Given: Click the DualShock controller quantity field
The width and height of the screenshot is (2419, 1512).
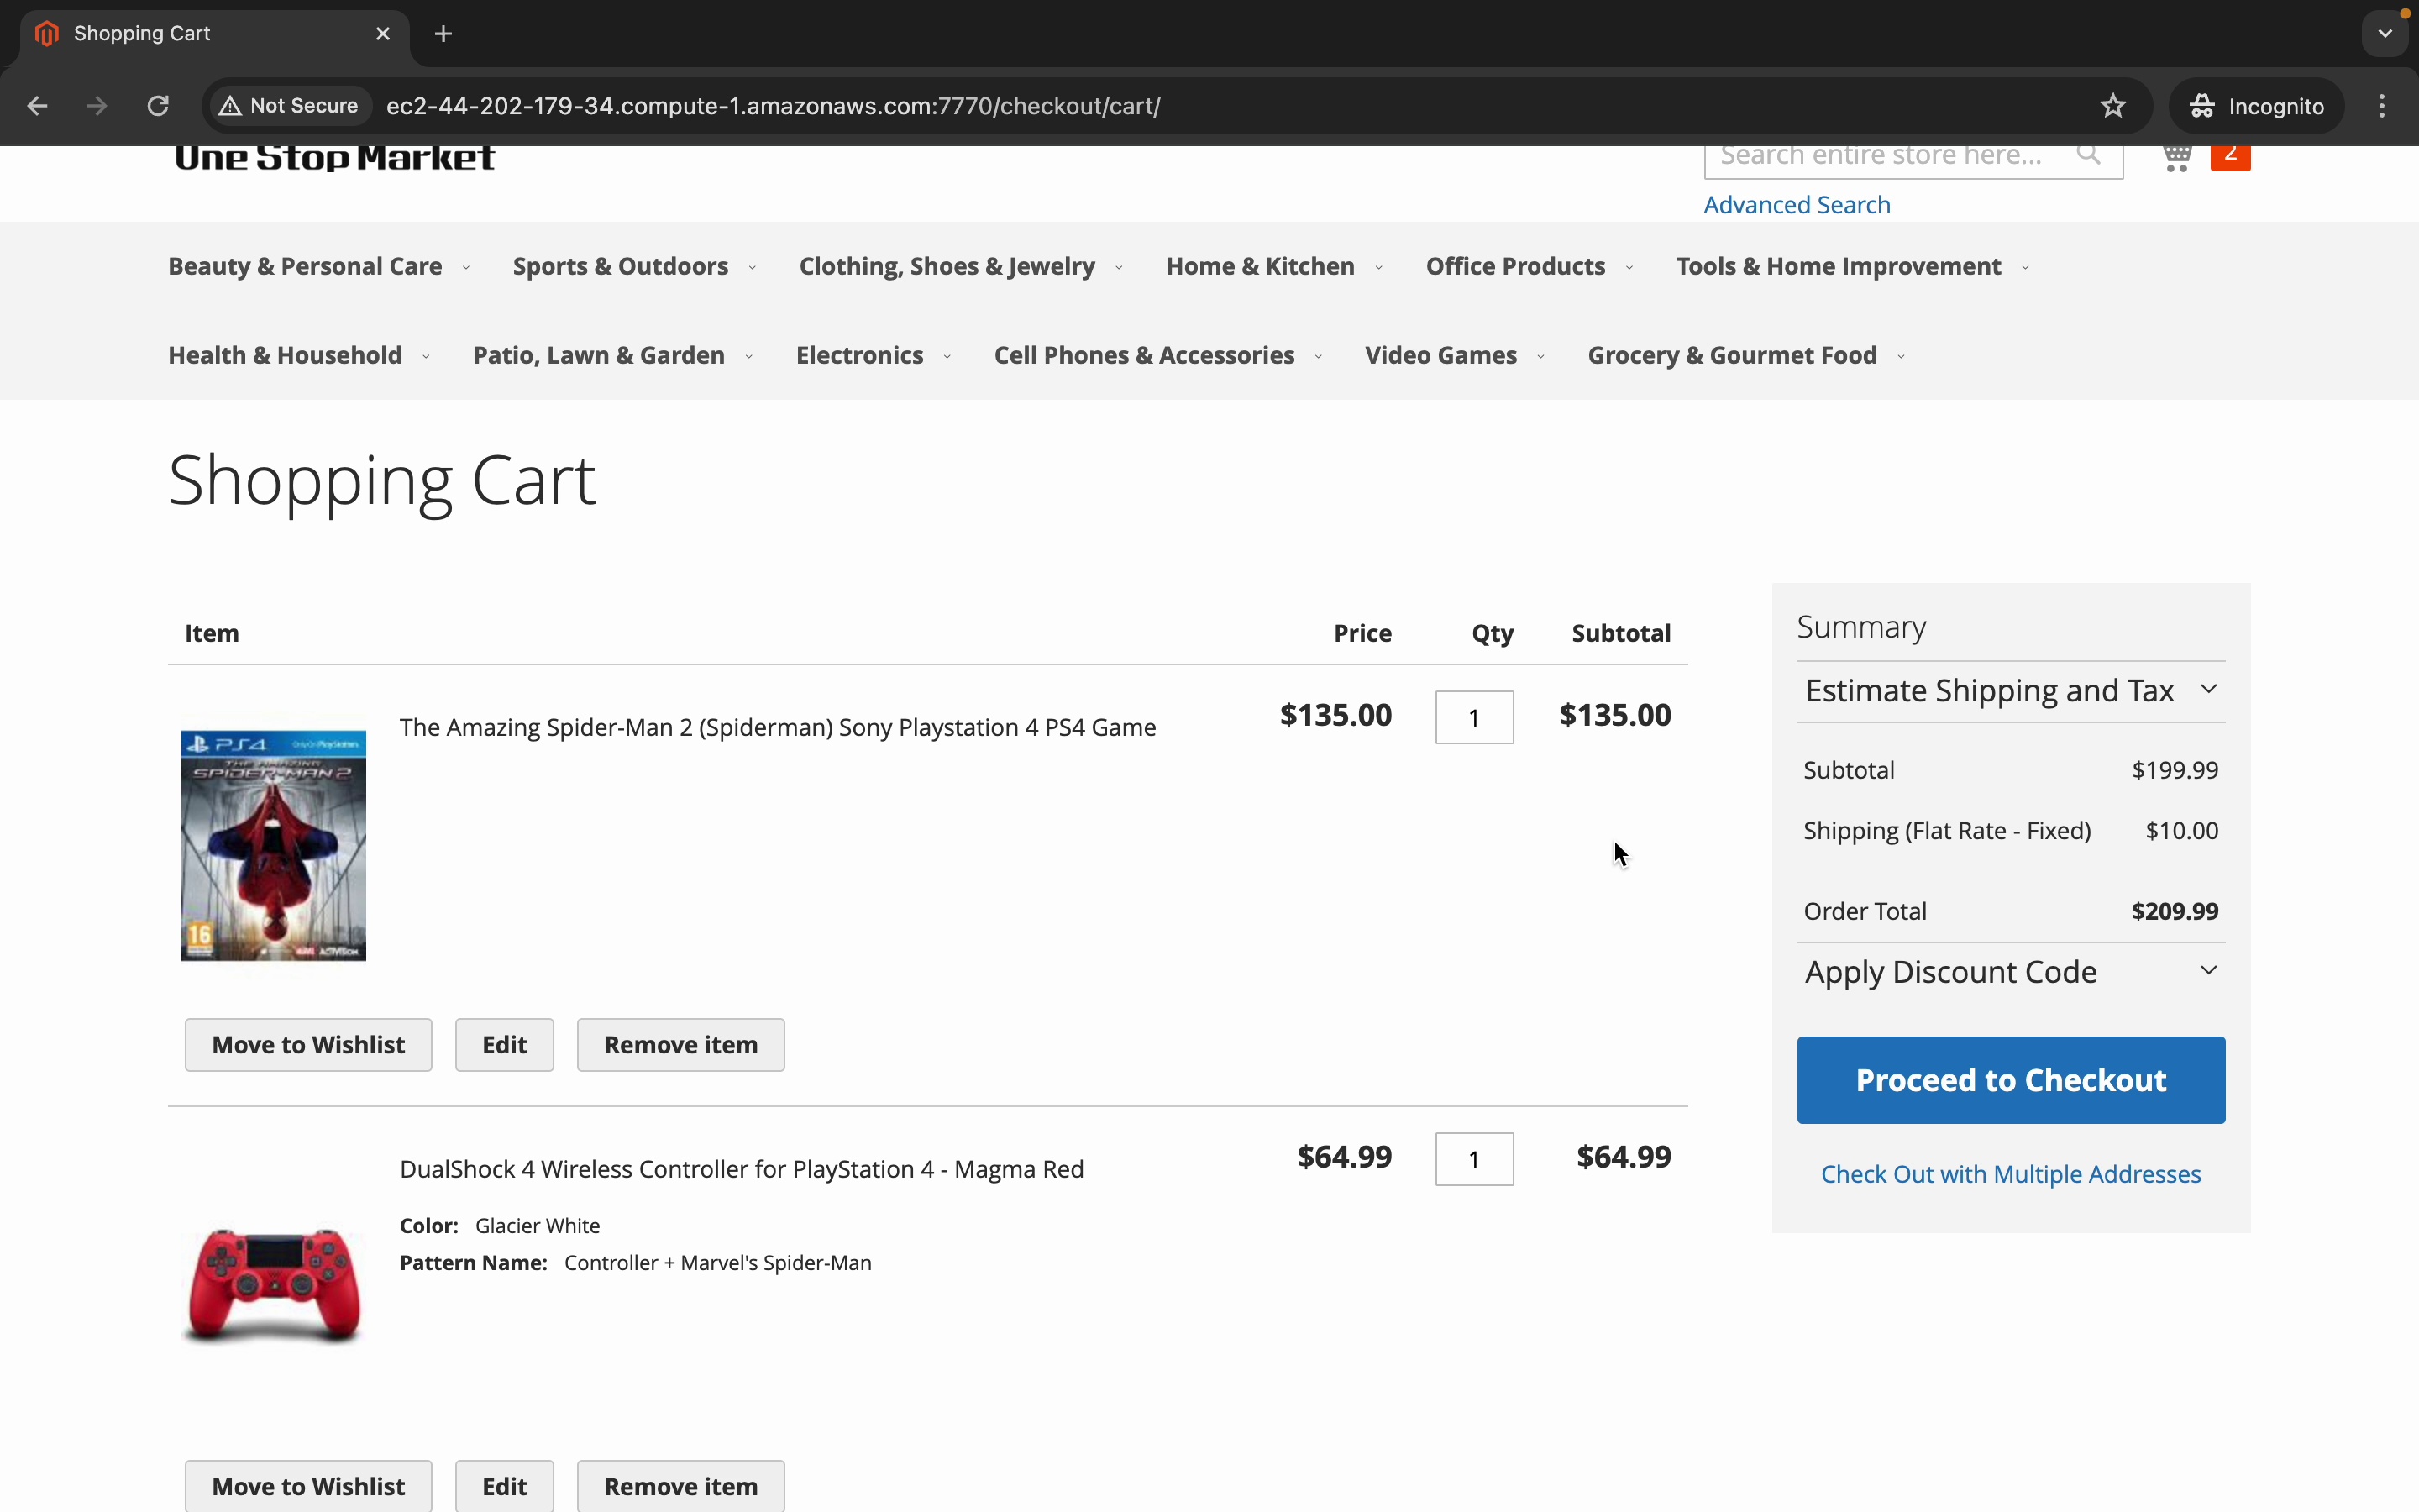Looking at the screenshot, I should (1473, 1160).
